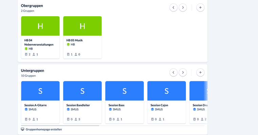Show previous Obergruppen with left arrow
The height and width of the screenshot is (135, 258).
pyautogui.click(x=173, y=7)
